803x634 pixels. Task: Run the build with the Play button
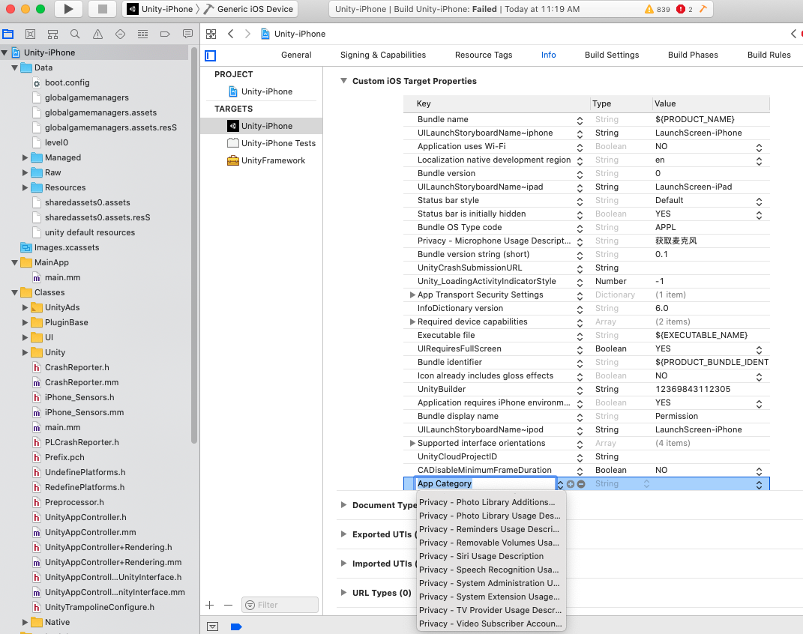pyautogui.click(x=68, y=9)
